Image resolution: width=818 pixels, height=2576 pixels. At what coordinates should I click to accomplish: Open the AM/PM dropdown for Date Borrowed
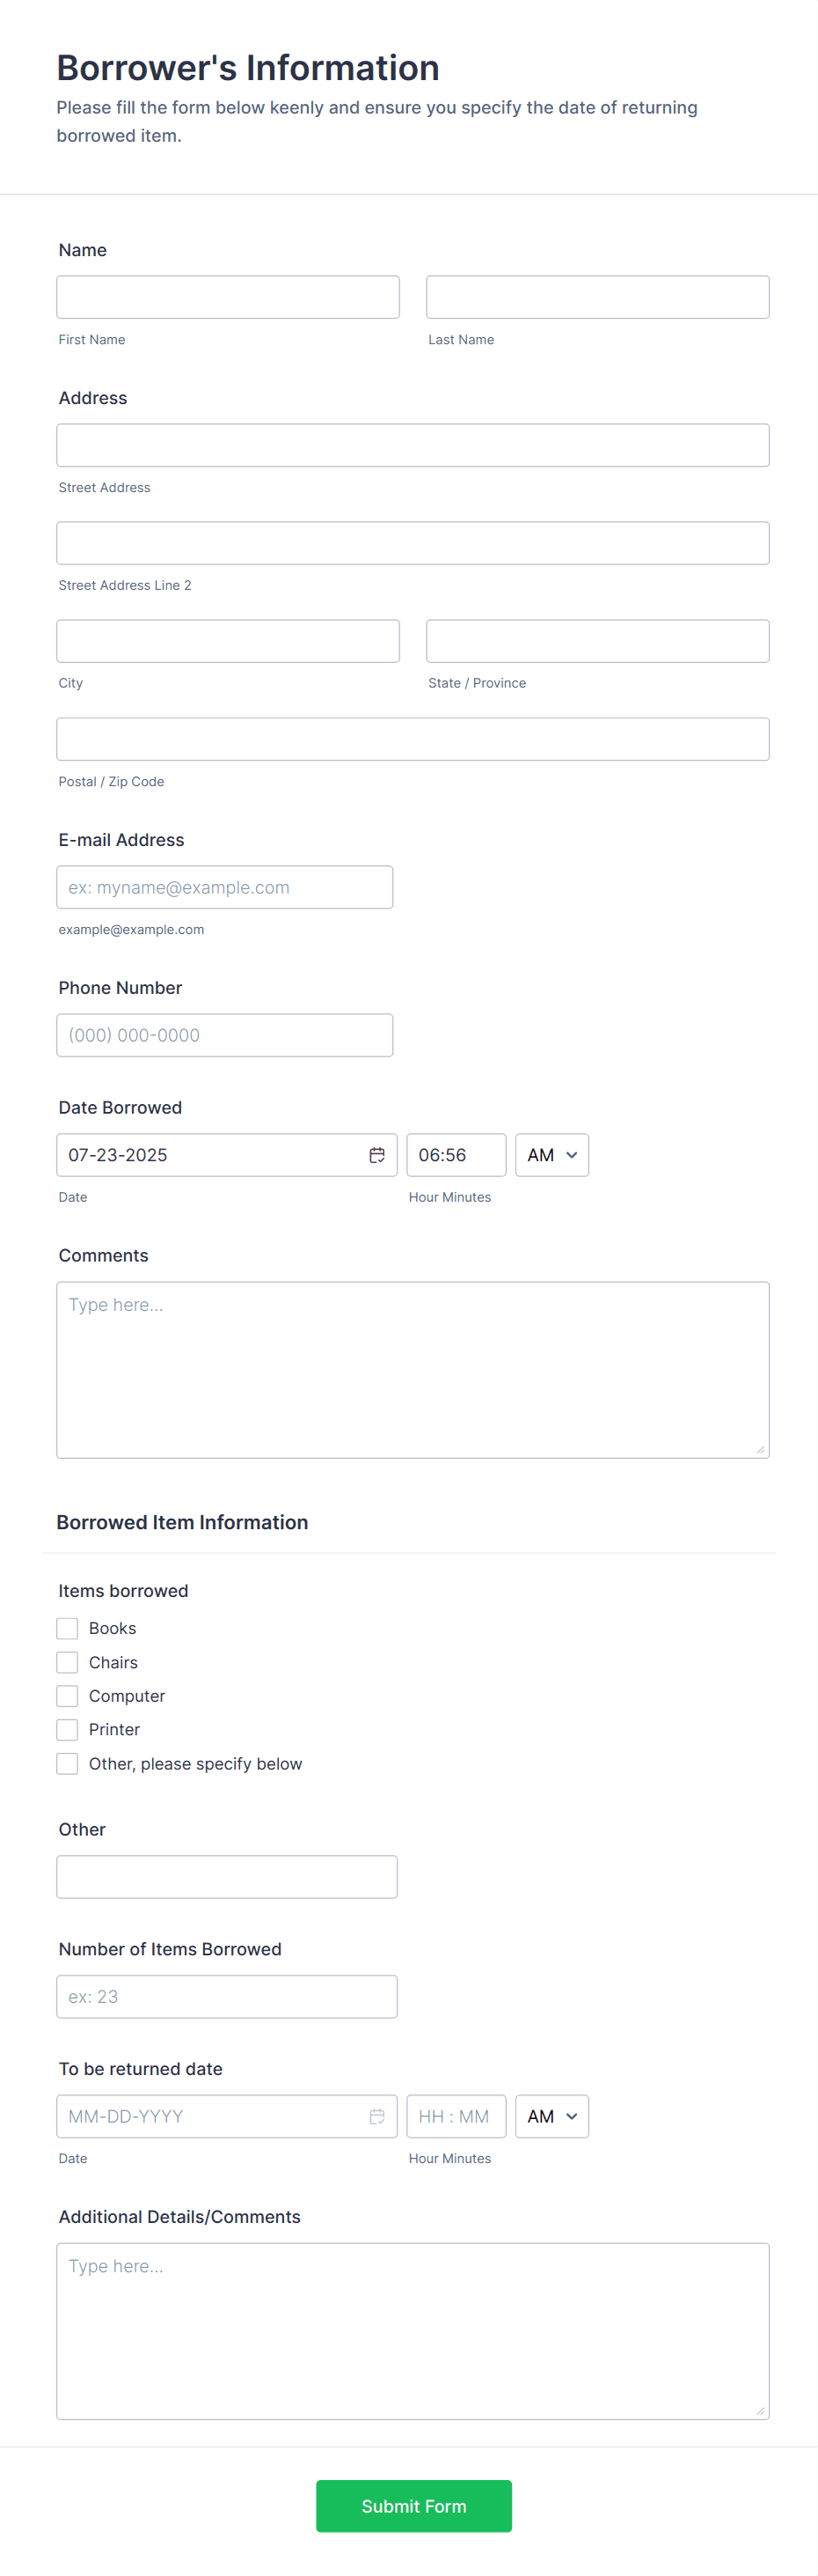click(x=551, y=1154)
